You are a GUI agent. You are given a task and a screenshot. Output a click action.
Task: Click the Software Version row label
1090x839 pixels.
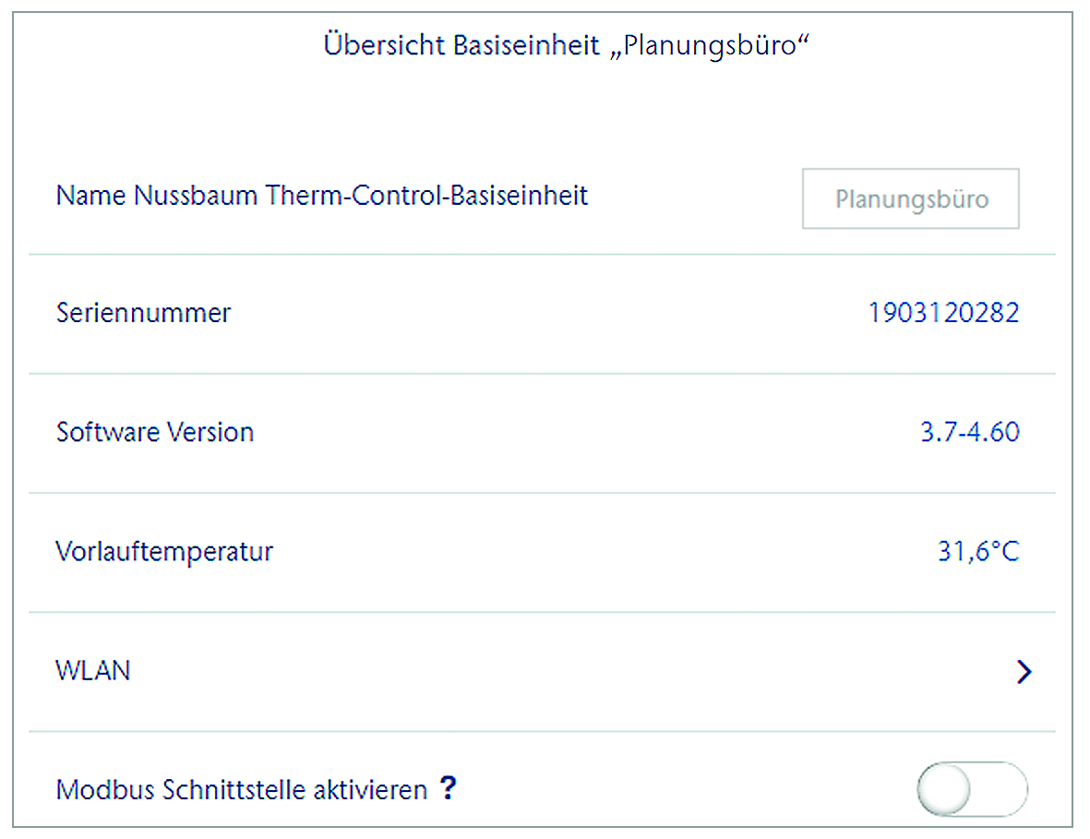pyautogui.click(x=155, y=432)
